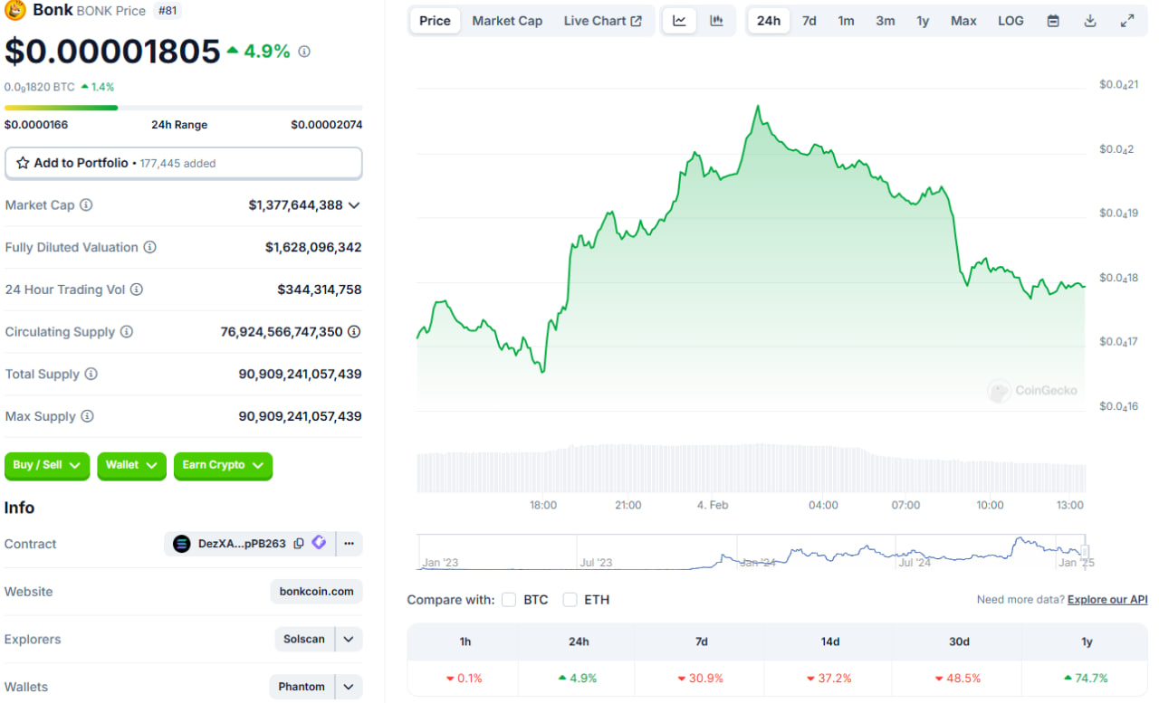
Task: Open price info tooltip beside 4.9%
Action: pos(304,52)
